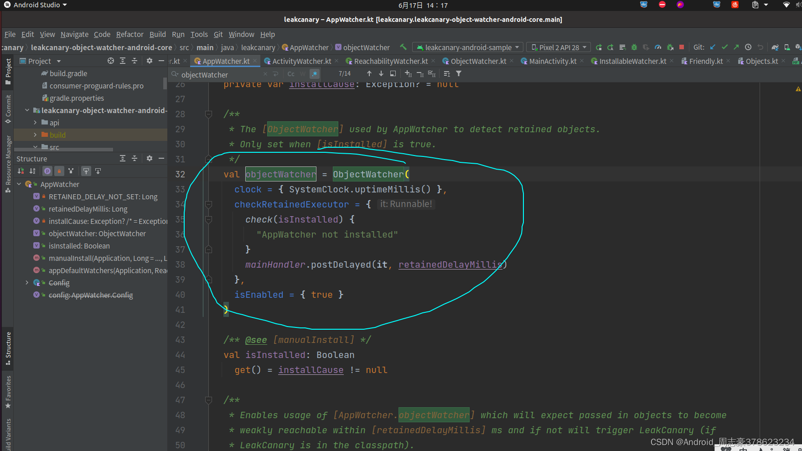Open Android Studio app menu in top bar
802x451 pixels.
[x=36, y=5]
